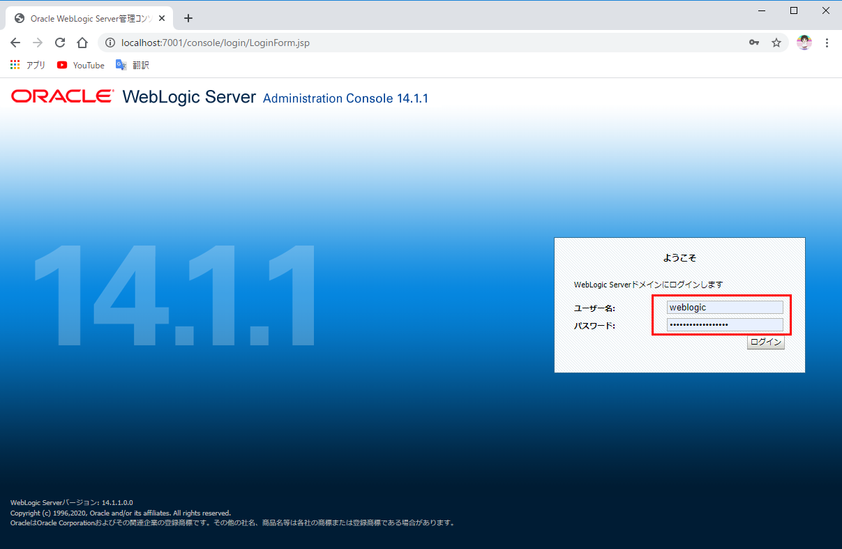Open a new browser tab
Screen dimensions: 842x549
pos(188,18)
